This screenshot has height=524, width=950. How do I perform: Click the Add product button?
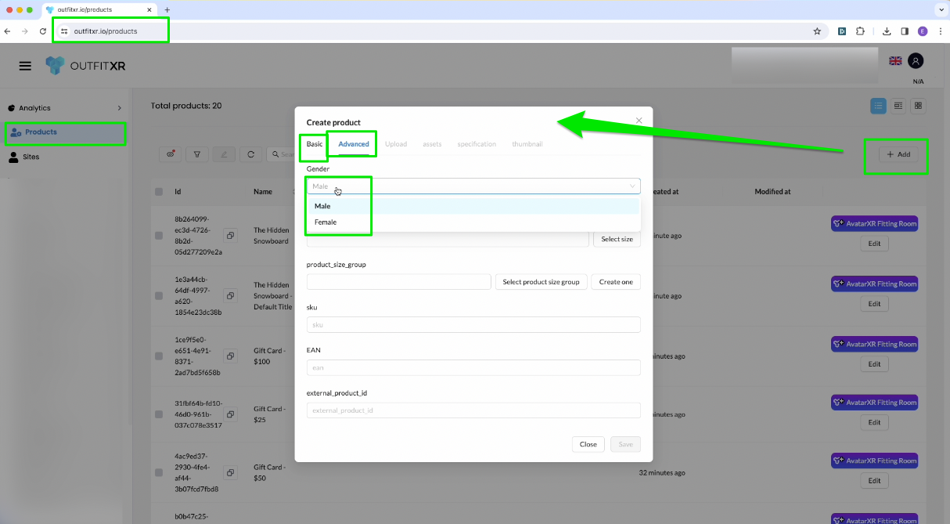click(898, 154)
